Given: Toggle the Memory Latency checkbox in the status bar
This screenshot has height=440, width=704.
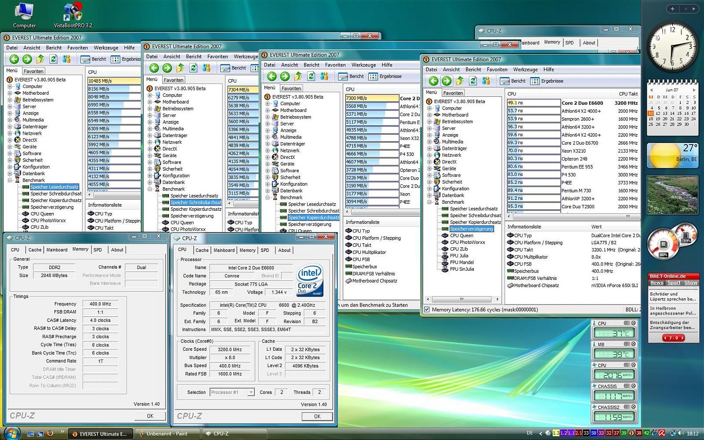Looking at the screenshot, I should click(427, 310).
